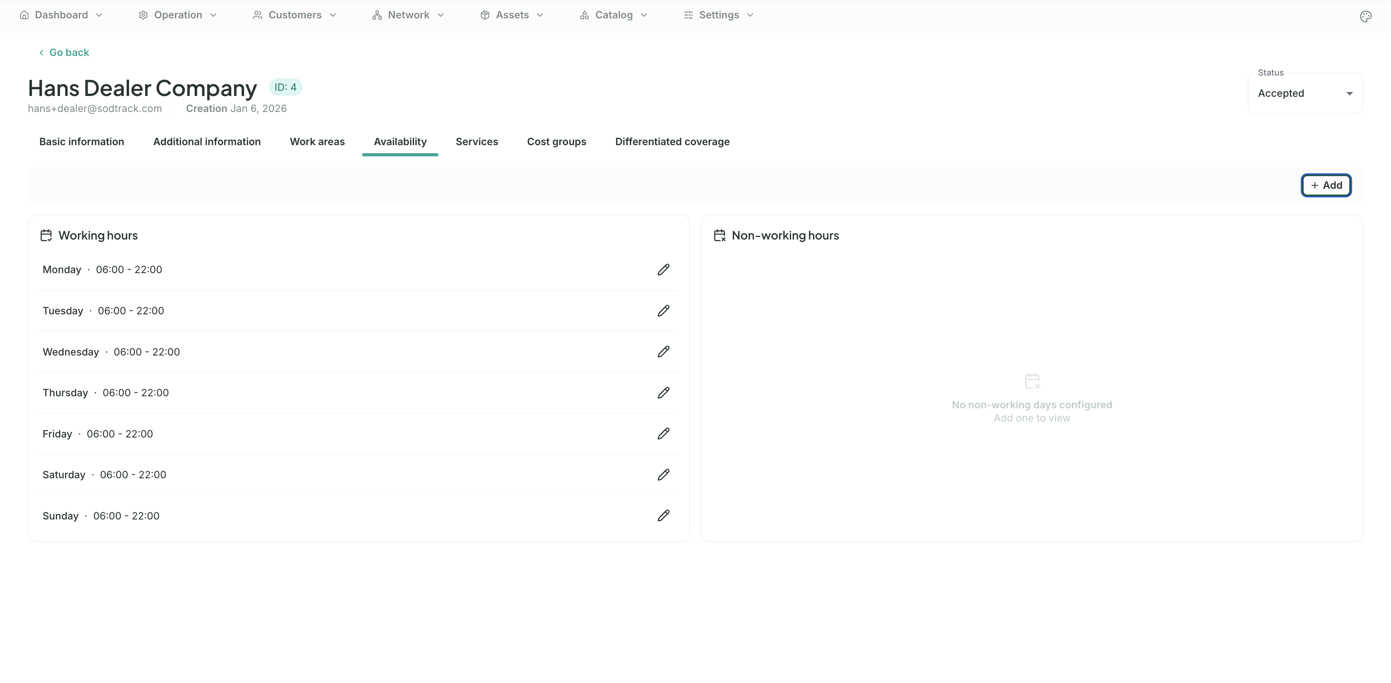Edit Saturday working hours pencil icon

[x=663, y=475]
